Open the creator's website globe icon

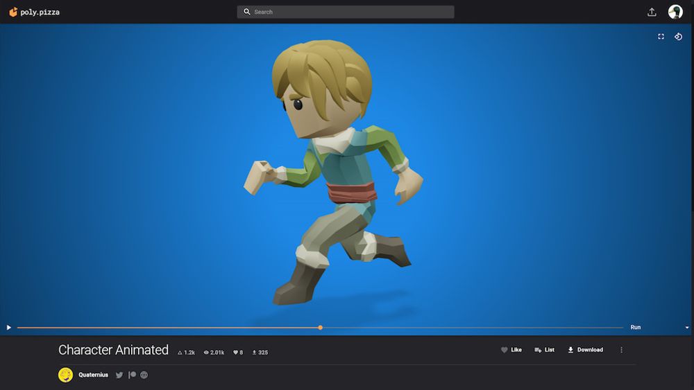tap(144, 375)
